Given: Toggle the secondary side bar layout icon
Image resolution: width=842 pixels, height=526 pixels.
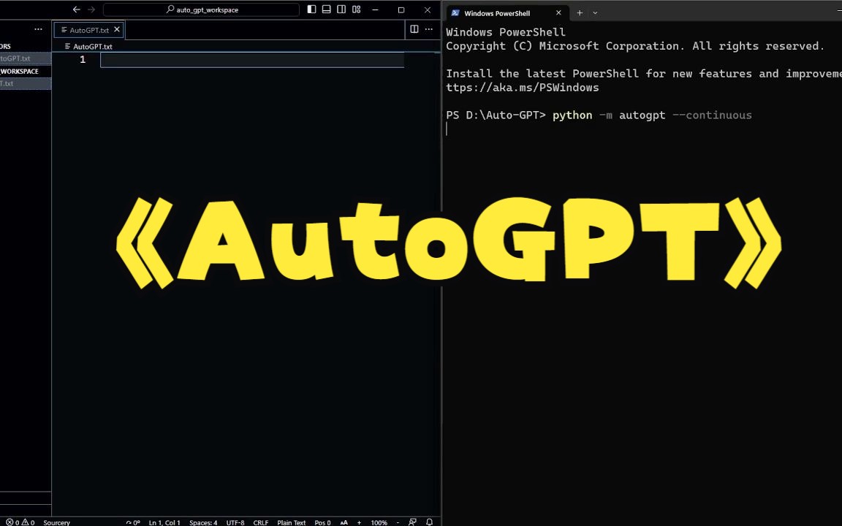Looking at the screenshot, I should [x=341, y=9].
